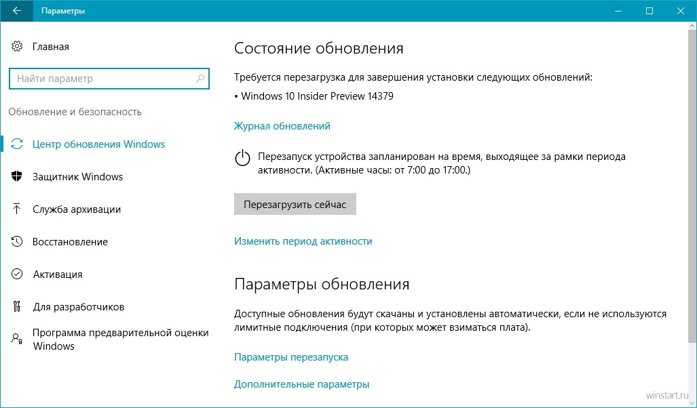Click the power icon near restart message
697x408 pixels.
point(243,159)
